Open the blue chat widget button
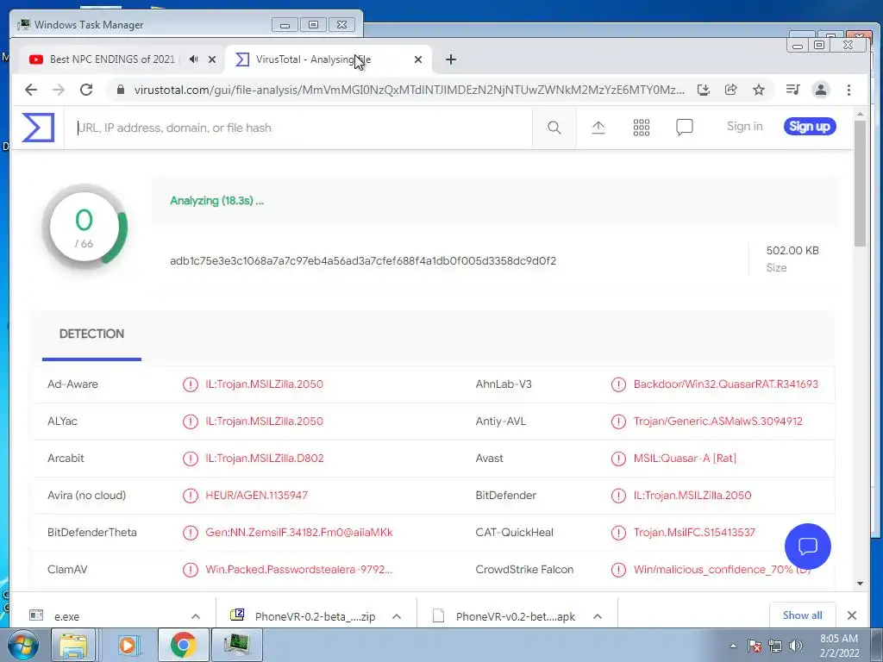 click(x=807, y=546)
